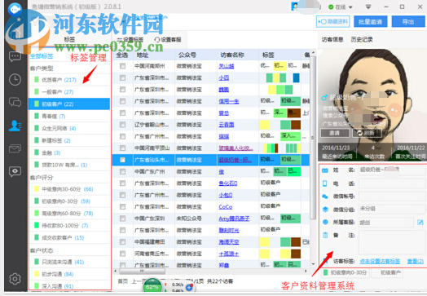Open visitor link 关山越
427x296 pixels.
[227, 66]
